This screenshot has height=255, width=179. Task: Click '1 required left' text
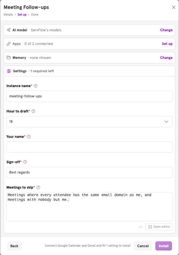coord(42,71)
